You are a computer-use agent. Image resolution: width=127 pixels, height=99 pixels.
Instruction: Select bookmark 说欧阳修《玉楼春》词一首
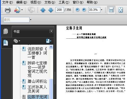coord(37,53)
